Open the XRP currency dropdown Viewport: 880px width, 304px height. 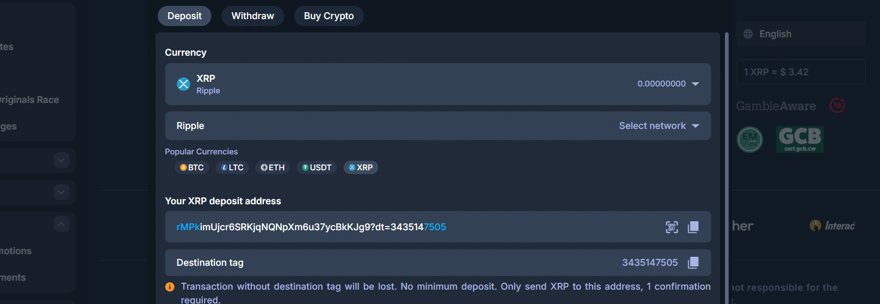point(695,84)
